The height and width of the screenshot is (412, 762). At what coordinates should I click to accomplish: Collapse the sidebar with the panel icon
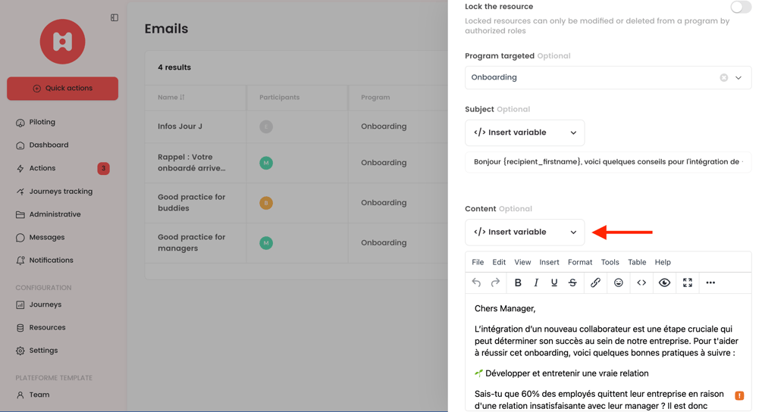tap(114, 18)
